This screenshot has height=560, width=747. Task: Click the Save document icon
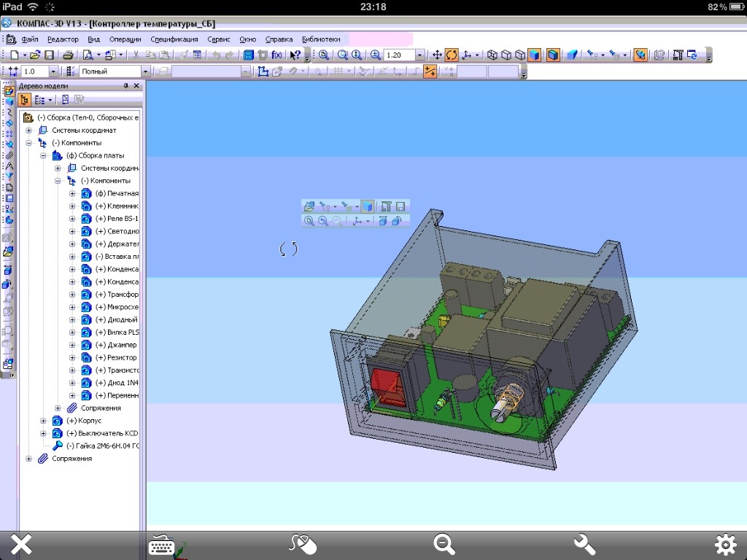point(49,55)
